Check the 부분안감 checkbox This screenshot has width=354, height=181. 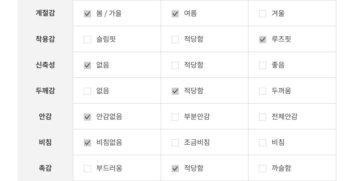pos(175,117)
